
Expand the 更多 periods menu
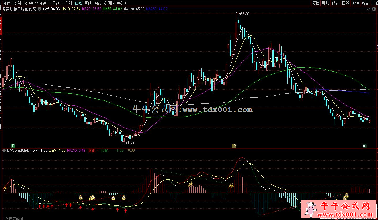coord(121,3)
